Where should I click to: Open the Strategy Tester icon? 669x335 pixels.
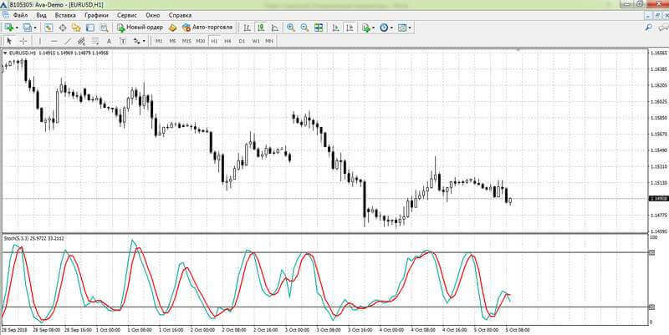click(104, 28)
